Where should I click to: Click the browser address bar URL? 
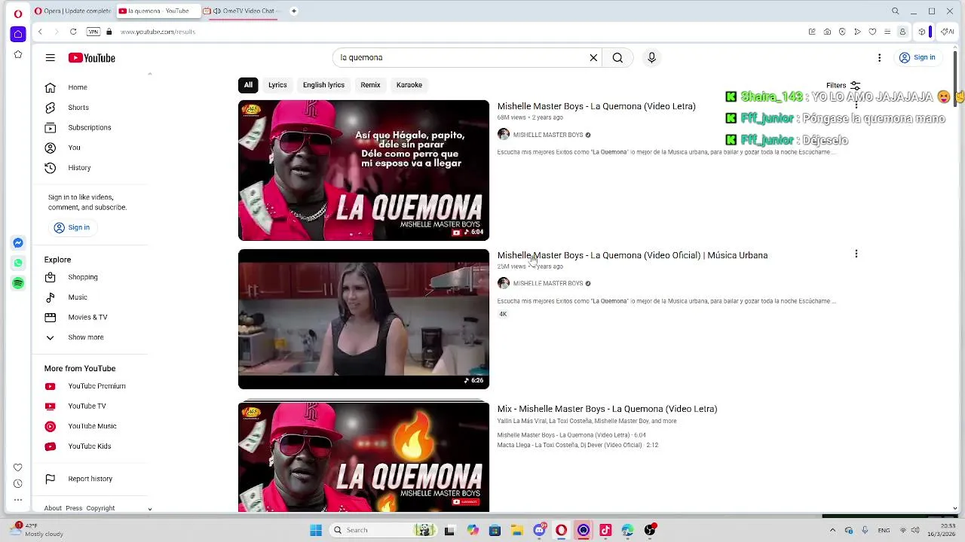coord(158,32)
